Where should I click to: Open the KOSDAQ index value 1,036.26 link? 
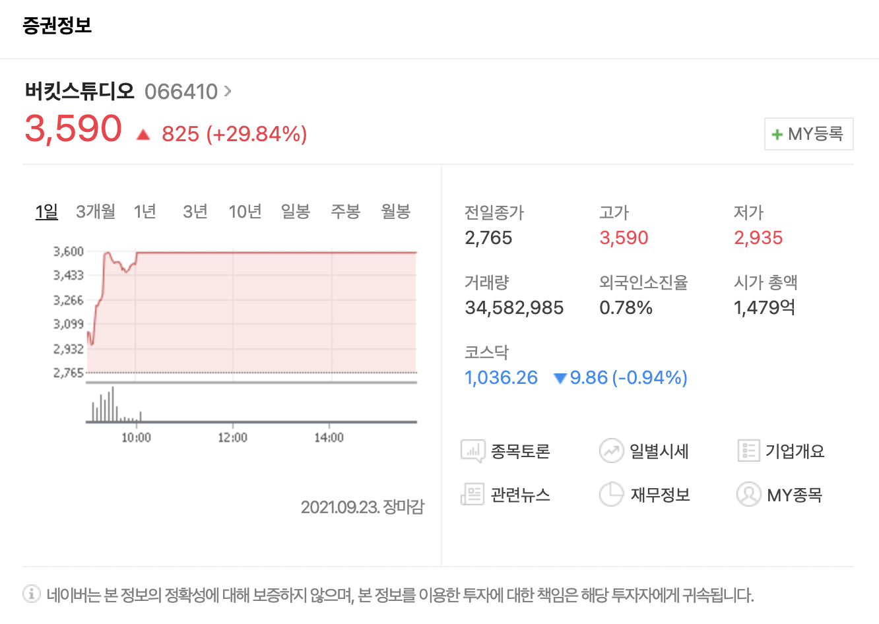coord(501,377)
